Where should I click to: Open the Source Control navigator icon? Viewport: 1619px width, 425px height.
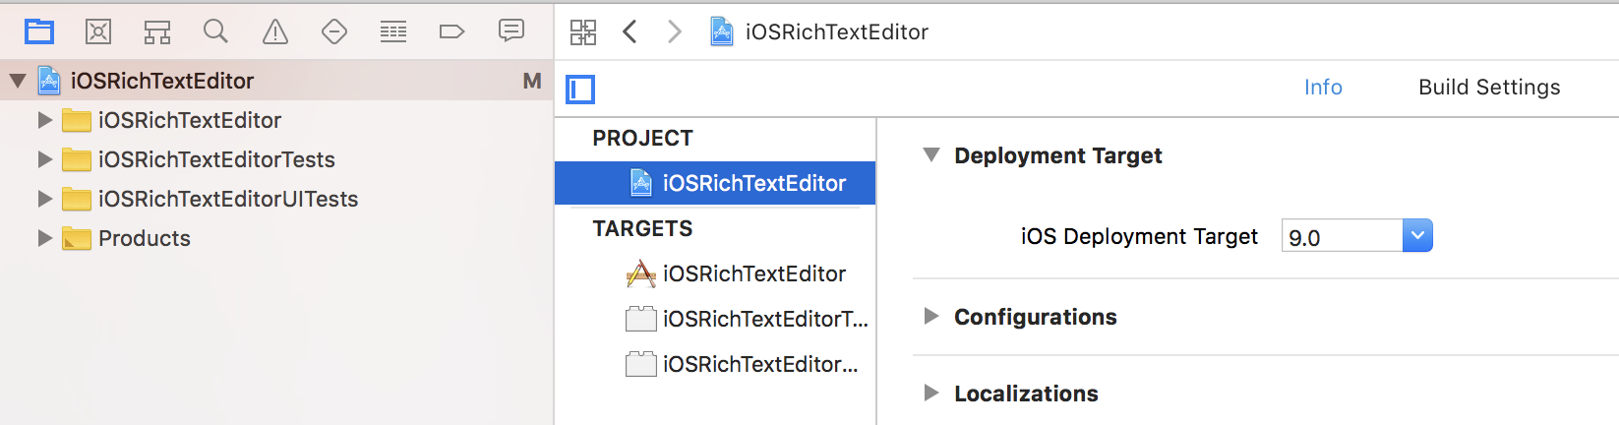coord(98,31)
